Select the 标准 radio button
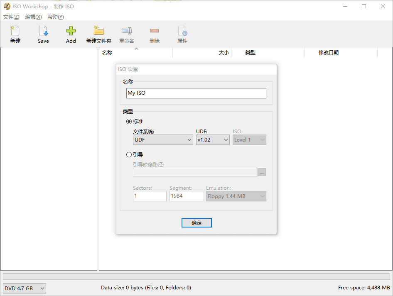Viewport: 393px width, 296px height. (129, 121)
